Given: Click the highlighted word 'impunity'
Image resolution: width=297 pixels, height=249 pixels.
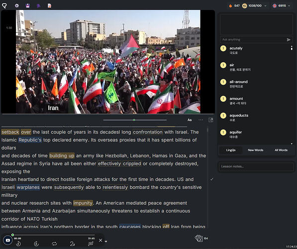Looking at the screenshot, I should click(83, 203).
